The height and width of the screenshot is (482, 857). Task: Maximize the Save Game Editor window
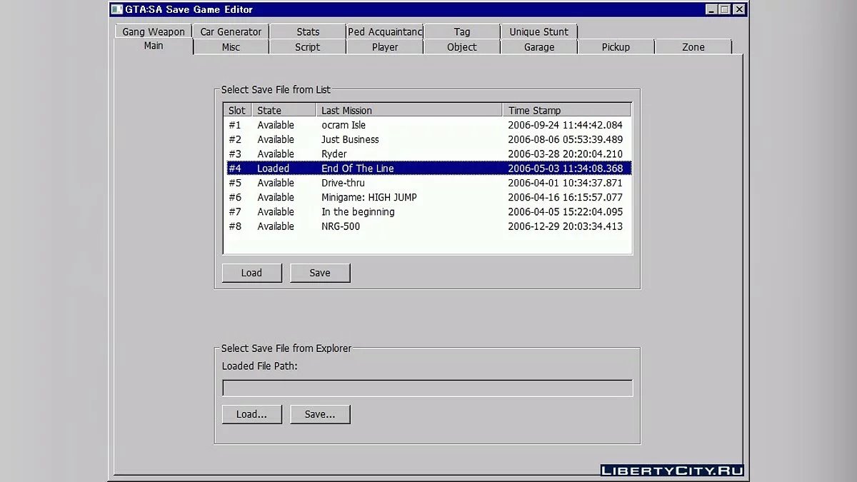click(724, 9)
